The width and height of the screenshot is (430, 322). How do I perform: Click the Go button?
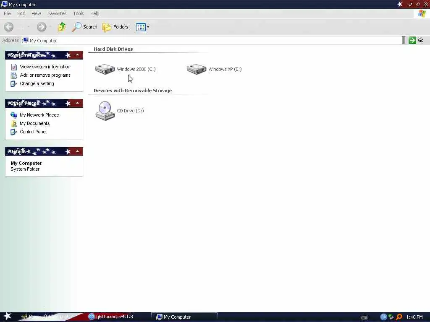tap(416, 40)
